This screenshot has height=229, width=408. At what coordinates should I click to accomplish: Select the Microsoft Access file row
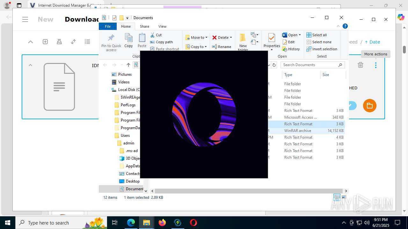pyautogui.click(x=306, y=117)
